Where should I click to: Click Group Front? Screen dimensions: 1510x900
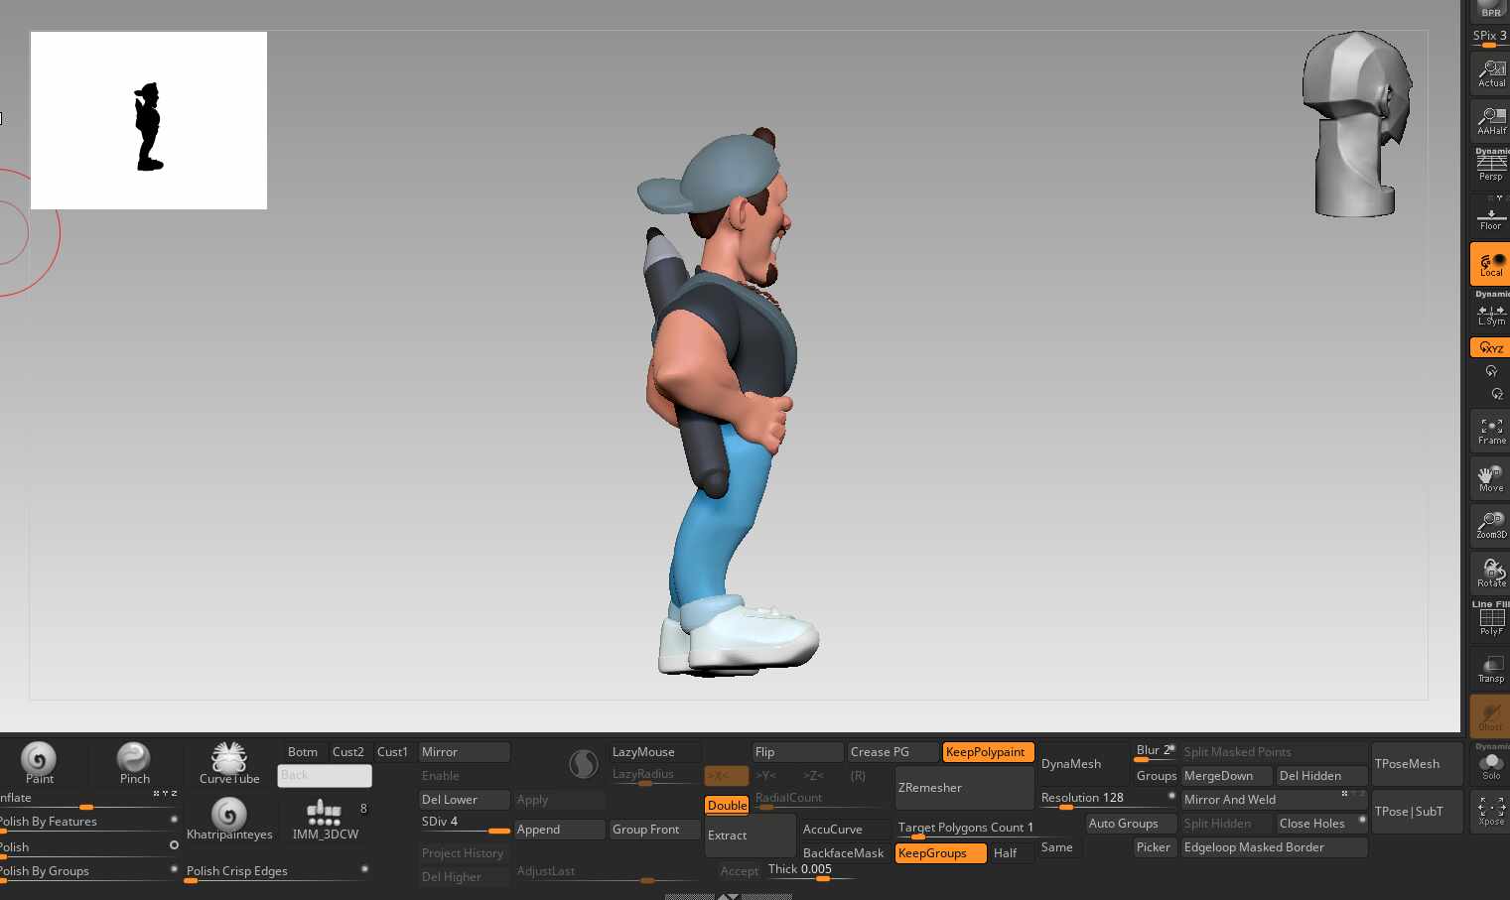point(655,830)
